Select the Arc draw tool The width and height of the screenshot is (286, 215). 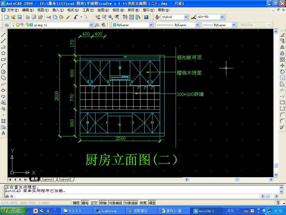coord(3,66)
